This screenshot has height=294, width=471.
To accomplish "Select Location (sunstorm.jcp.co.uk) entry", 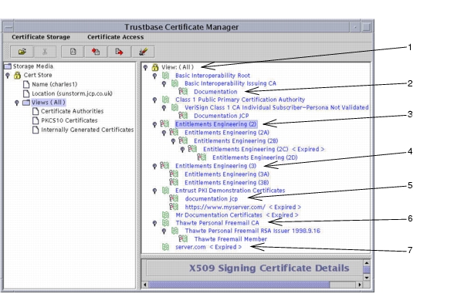I will 72,93.
